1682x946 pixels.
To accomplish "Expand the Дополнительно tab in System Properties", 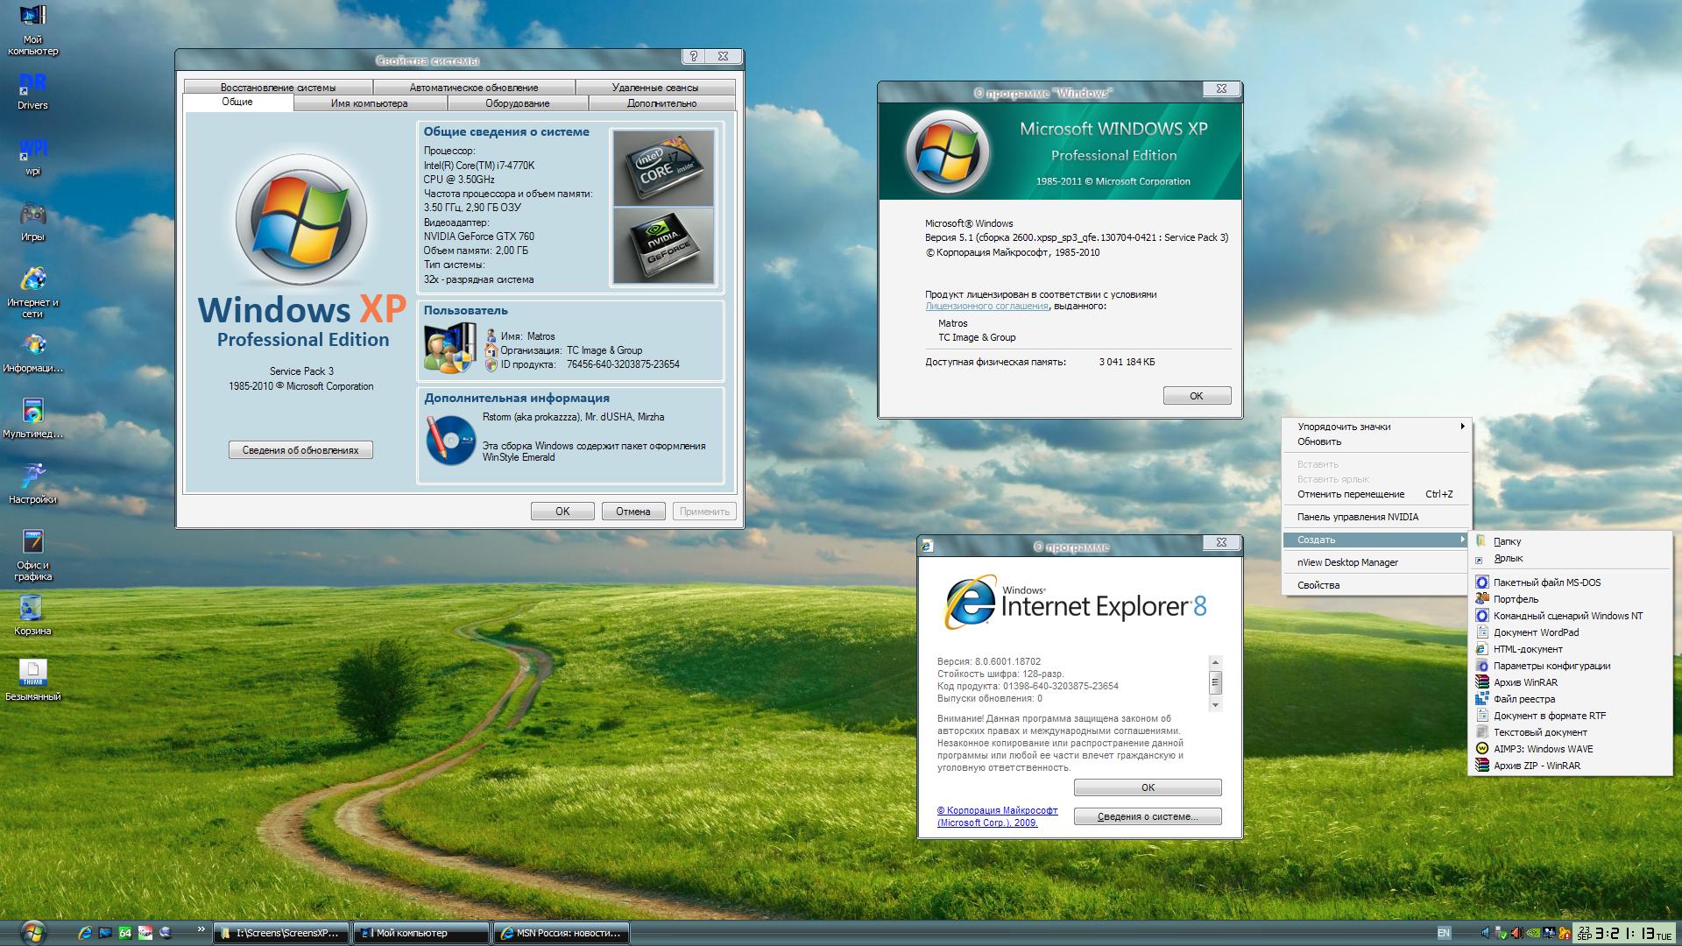I will coord(661,104).
